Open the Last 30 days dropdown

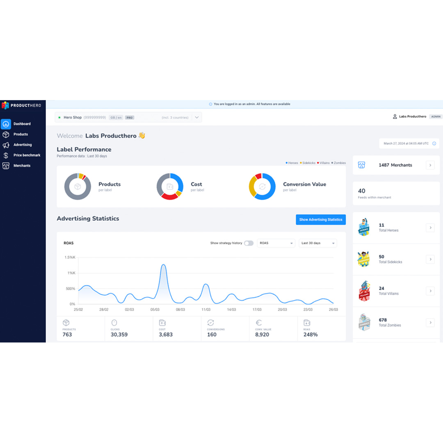(318, 243)
